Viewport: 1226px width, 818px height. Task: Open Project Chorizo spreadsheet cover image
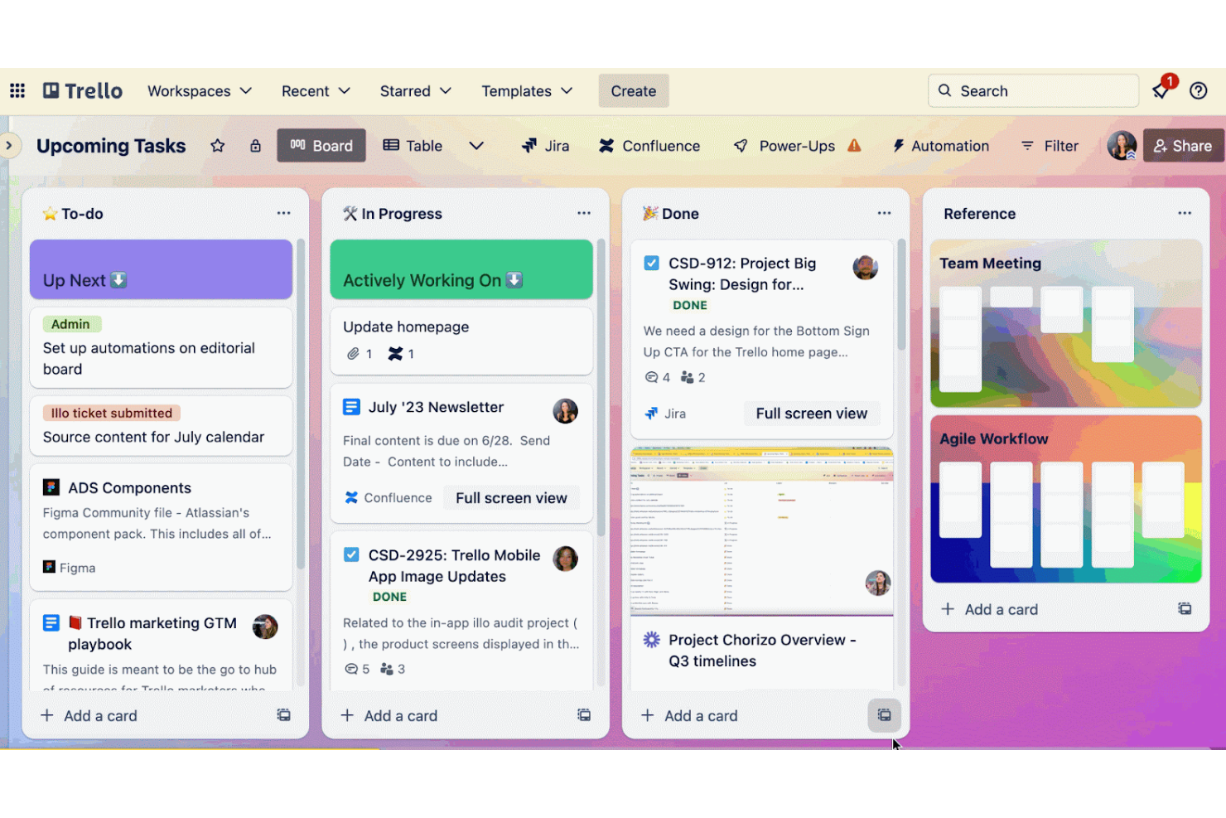click(761, 531)
